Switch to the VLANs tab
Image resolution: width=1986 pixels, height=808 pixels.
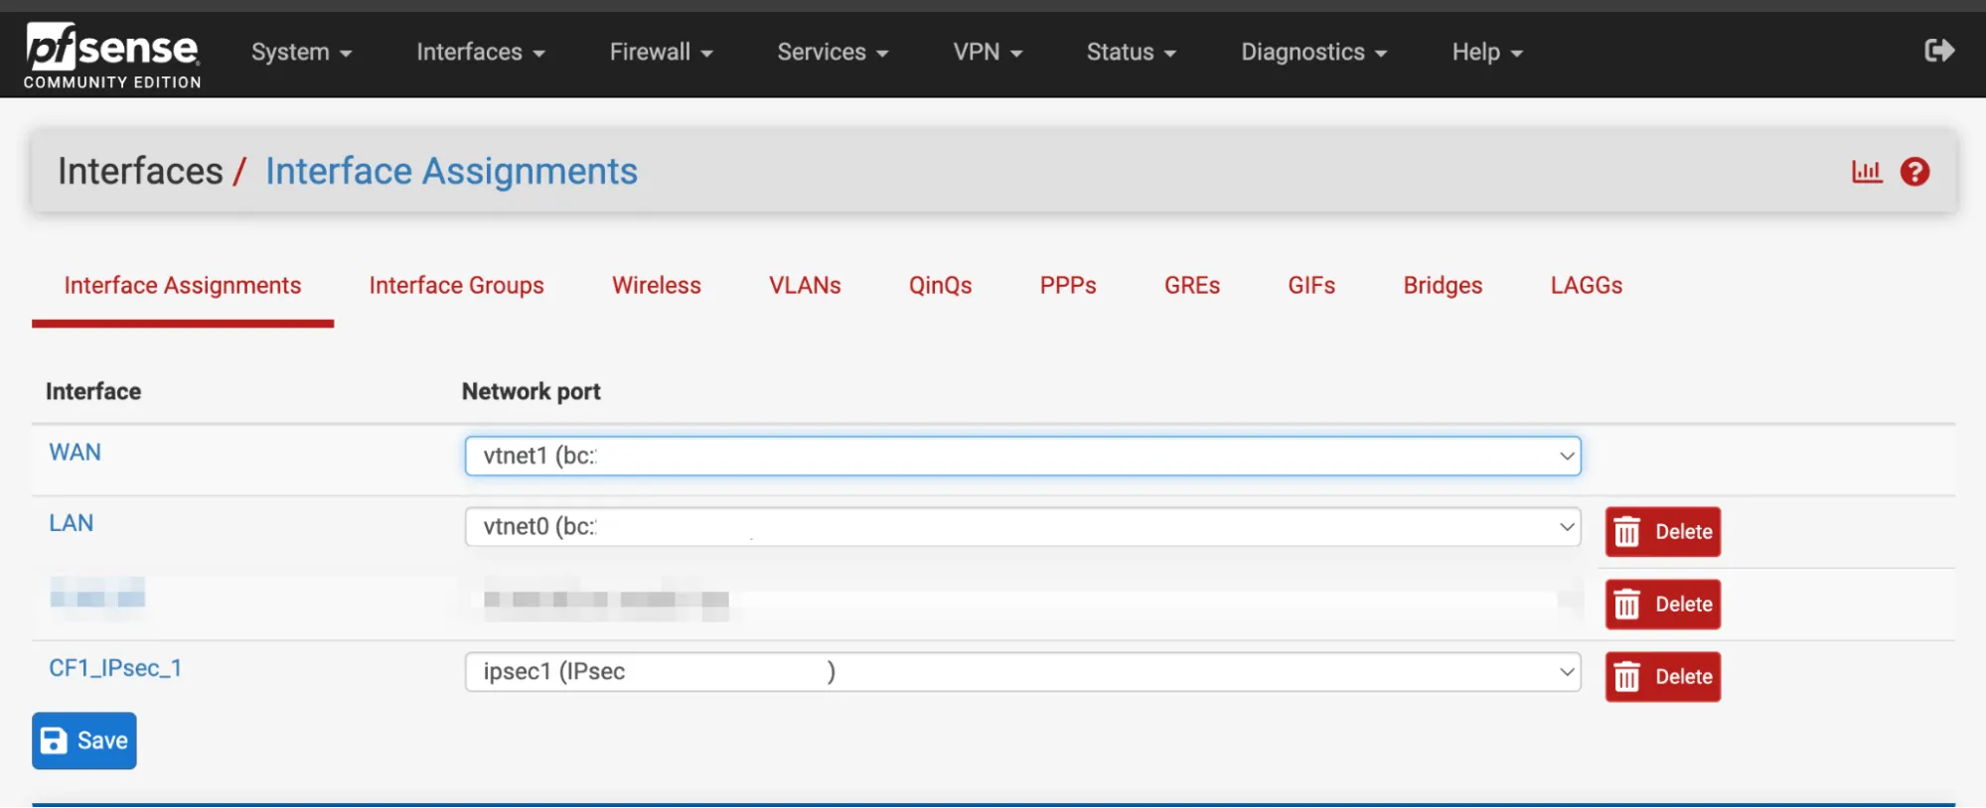(805, 286)
